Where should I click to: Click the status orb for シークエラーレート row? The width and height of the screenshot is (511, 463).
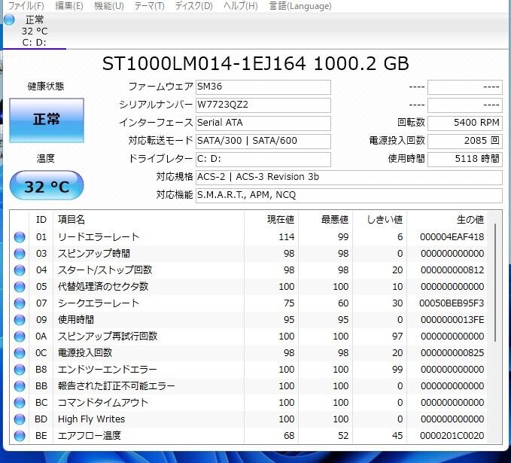point(20,303)
